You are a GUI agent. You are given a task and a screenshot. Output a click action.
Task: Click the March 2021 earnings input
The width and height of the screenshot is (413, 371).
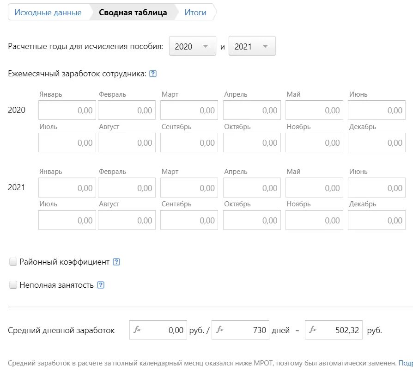coord(189,188)
